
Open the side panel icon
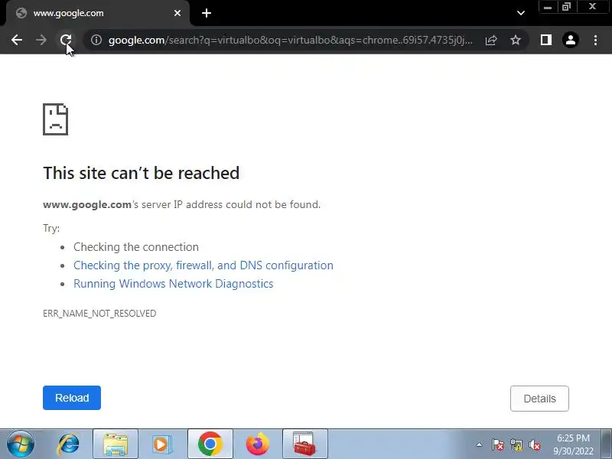click(x=546, y=40)
